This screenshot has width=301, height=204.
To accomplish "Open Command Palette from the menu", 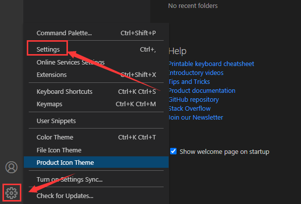I will [64, 33].
